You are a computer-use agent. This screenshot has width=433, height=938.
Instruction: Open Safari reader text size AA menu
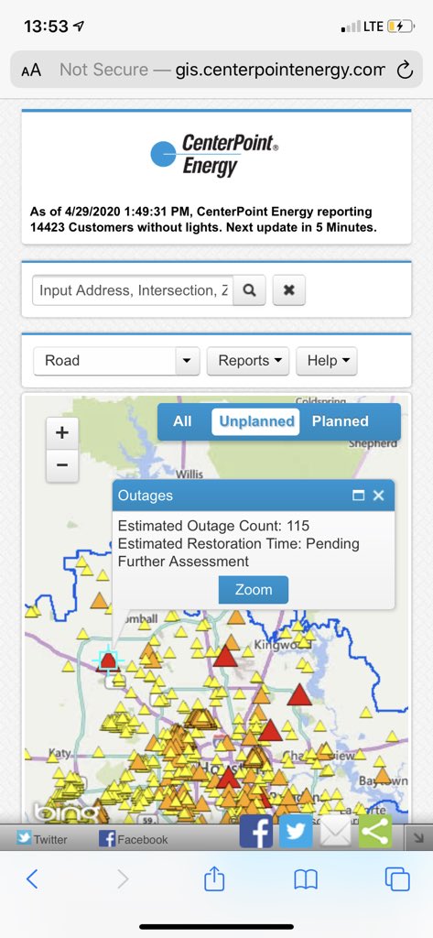pyautogui.click(x=31, y=70)
